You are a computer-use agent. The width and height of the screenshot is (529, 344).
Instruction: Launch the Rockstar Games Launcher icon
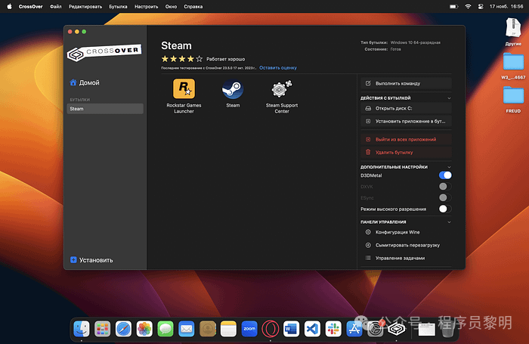pyautogui.click(x=184, y=89)
